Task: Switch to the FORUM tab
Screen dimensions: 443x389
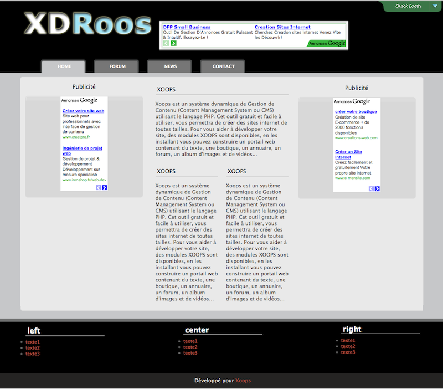Action: [x=117, y=66]
